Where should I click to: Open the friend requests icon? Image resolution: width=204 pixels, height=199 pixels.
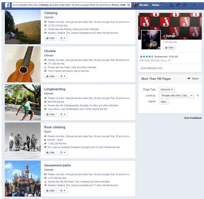tap(171, 5)
